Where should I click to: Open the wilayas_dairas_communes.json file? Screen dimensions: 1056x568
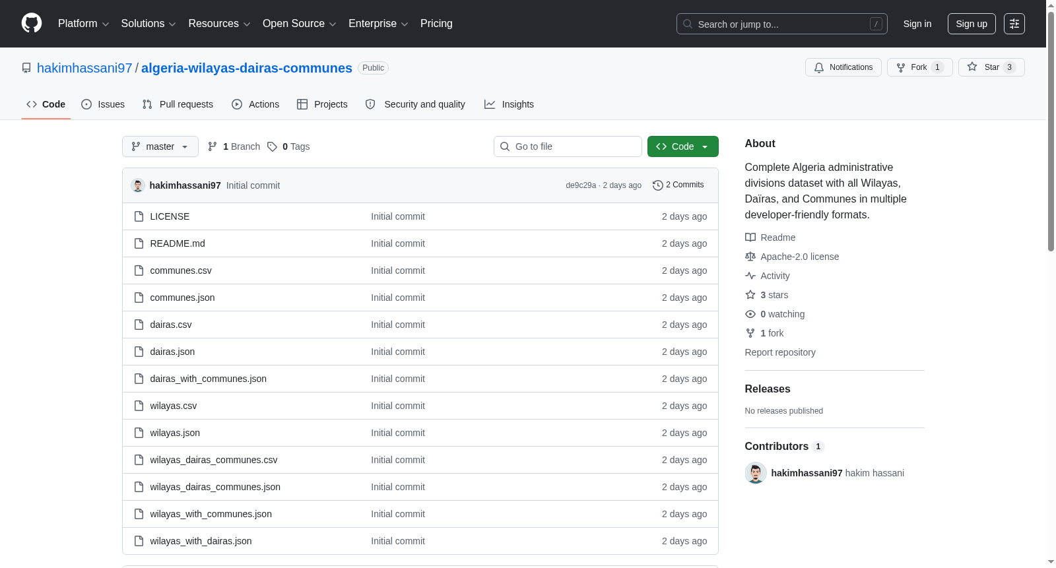(215, 487)
